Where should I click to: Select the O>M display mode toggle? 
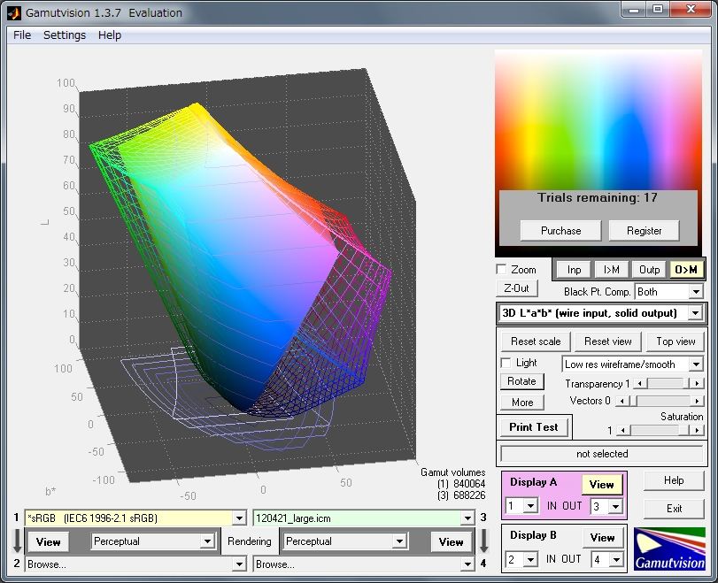(686, 270)
